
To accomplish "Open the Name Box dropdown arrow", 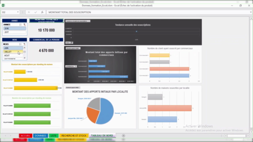I will point(18,12).
